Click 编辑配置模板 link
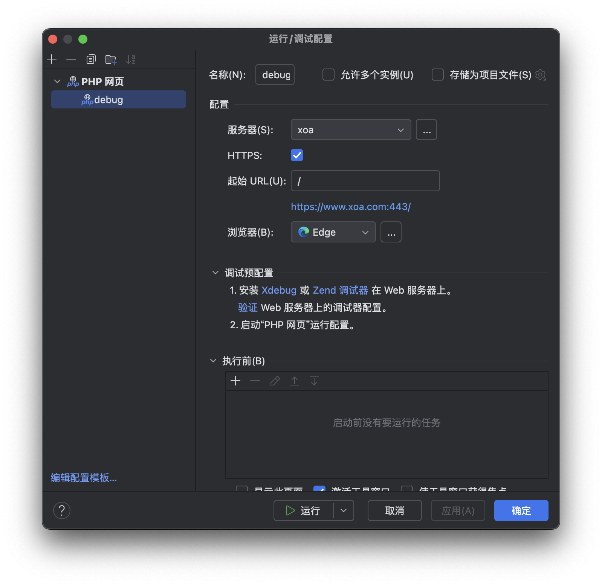This screenshot has width=602, height=585. tap(84, 477)
